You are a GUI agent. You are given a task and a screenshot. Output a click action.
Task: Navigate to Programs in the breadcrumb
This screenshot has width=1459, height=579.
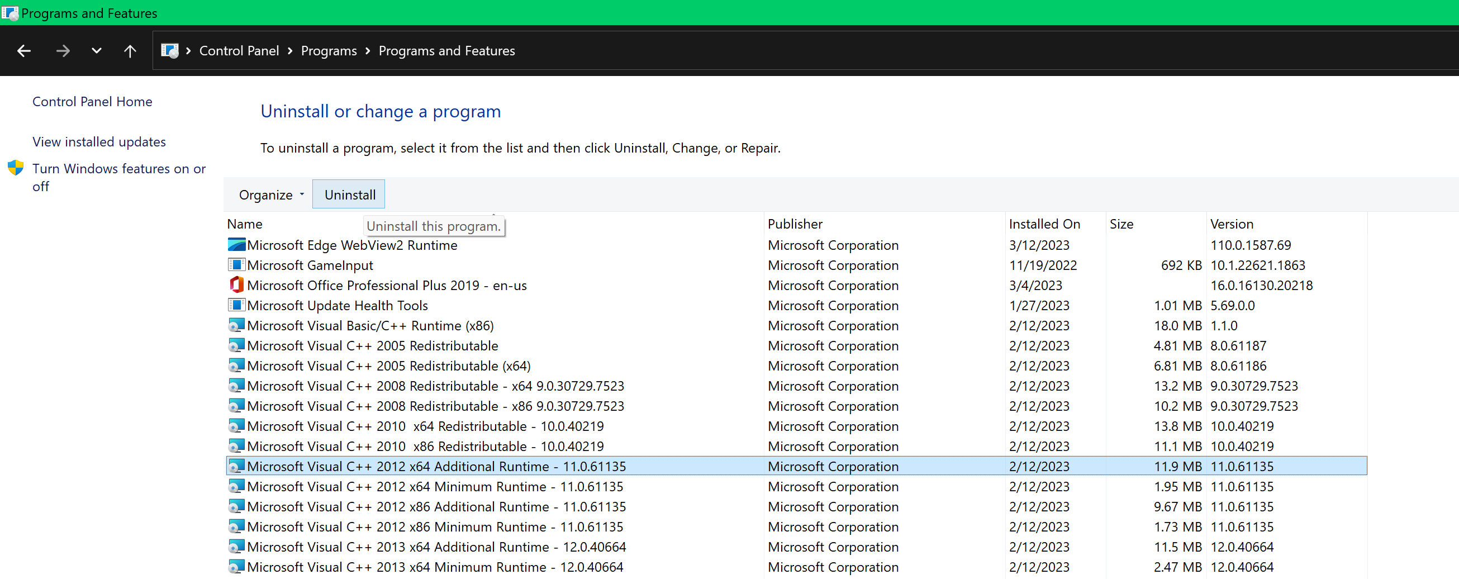point(329,51)
